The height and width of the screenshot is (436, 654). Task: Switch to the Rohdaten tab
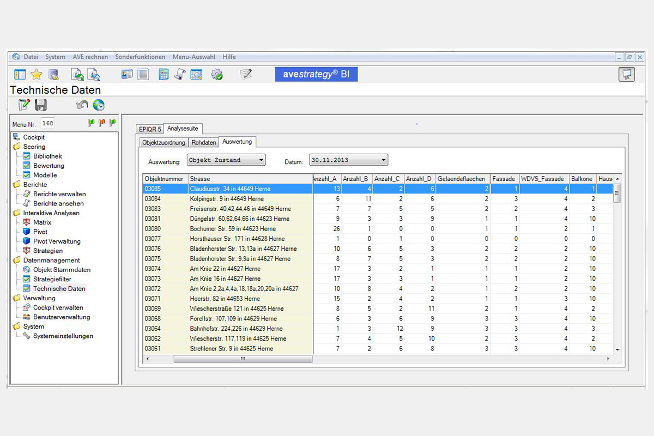point(204,142)
